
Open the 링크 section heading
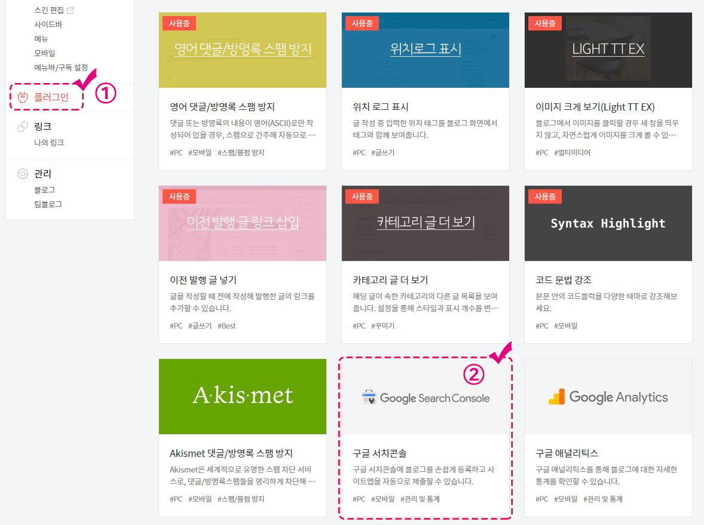coord(42,127)
